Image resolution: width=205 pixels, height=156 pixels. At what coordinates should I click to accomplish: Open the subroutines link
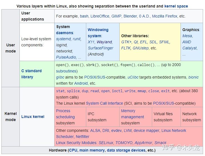(66, 71)
